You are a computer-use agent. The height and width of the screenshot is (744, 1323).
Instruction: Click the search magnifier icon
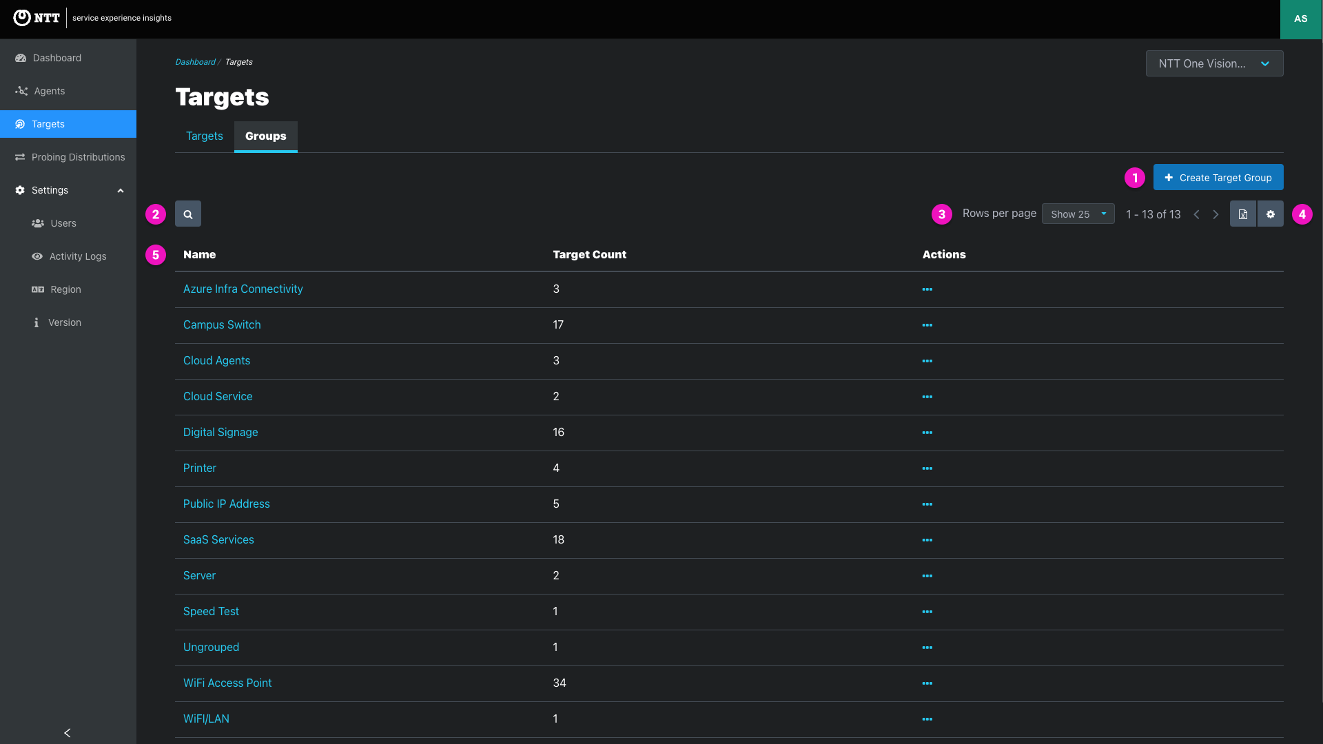click(188, 214)
